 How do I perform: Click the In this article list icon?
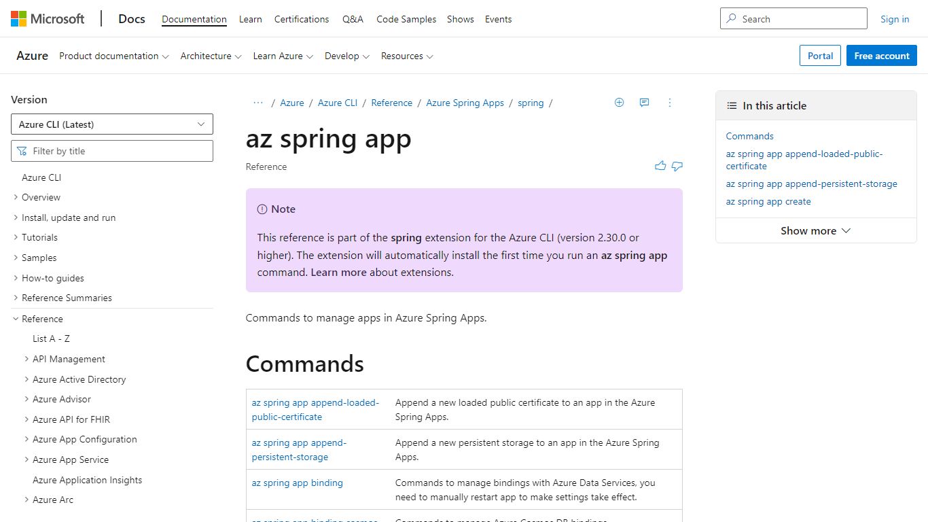[732, 106]
